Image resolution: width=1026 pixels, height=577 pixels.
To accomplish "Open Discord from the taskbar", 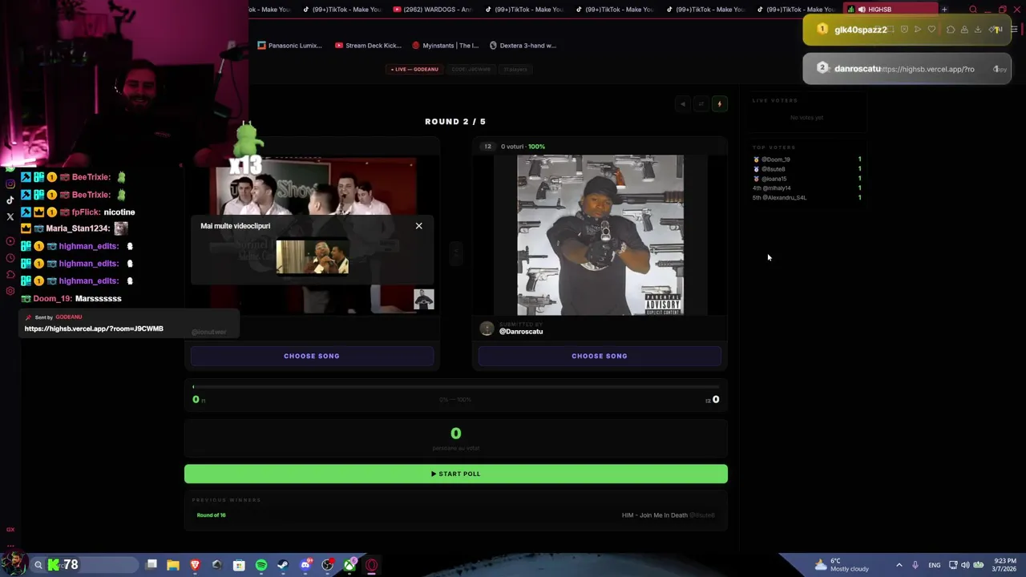I will pos(305,565).
